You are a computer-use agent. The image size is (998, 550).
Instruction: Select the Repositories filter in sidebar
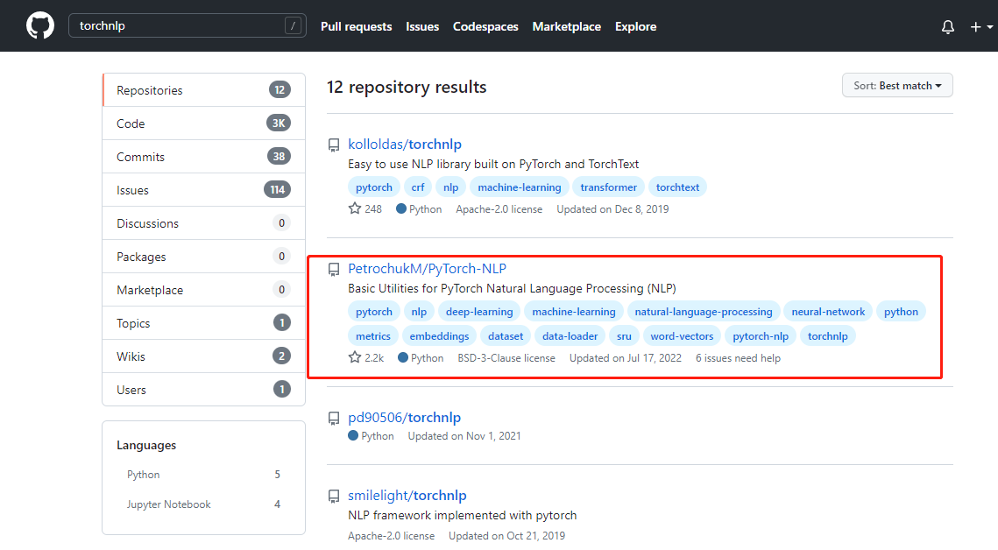203,90
